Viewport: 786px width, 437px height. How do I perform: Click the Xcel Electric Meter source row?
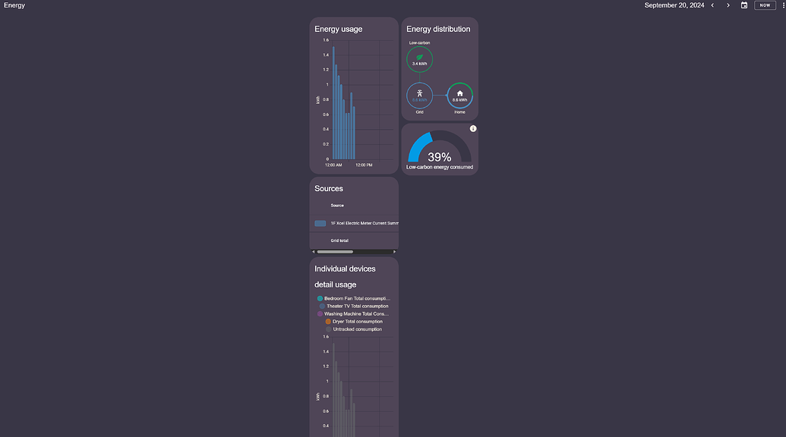click(x=354, y=223)
